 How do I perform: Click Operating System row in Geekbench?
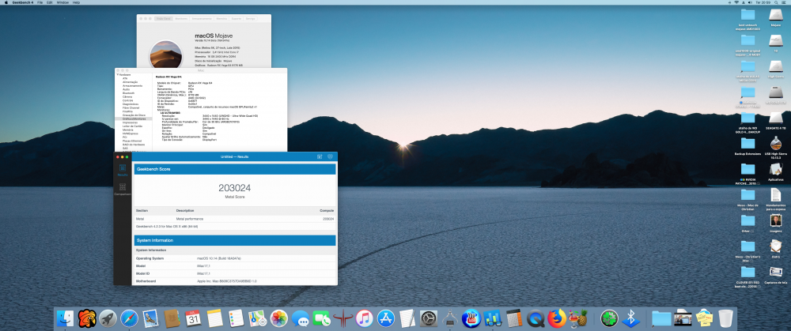235,258
